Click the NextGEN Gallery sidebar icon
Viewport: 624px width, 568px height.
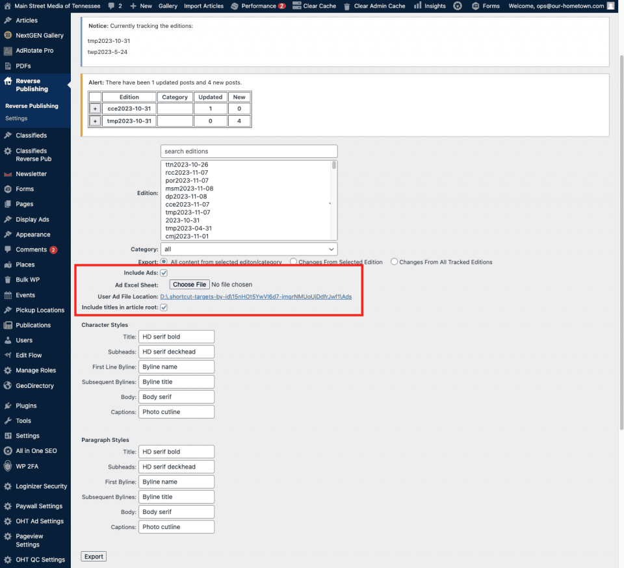coord(8,35)
